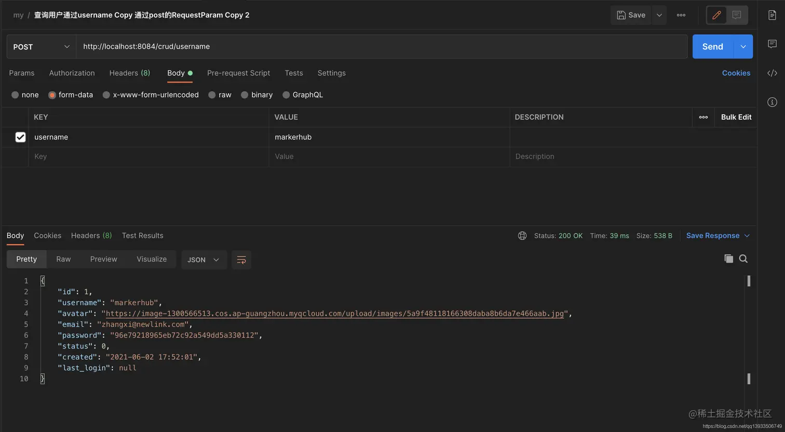785x432 pixels.
Task: Open the Cookies link
Action: (736, 73)
